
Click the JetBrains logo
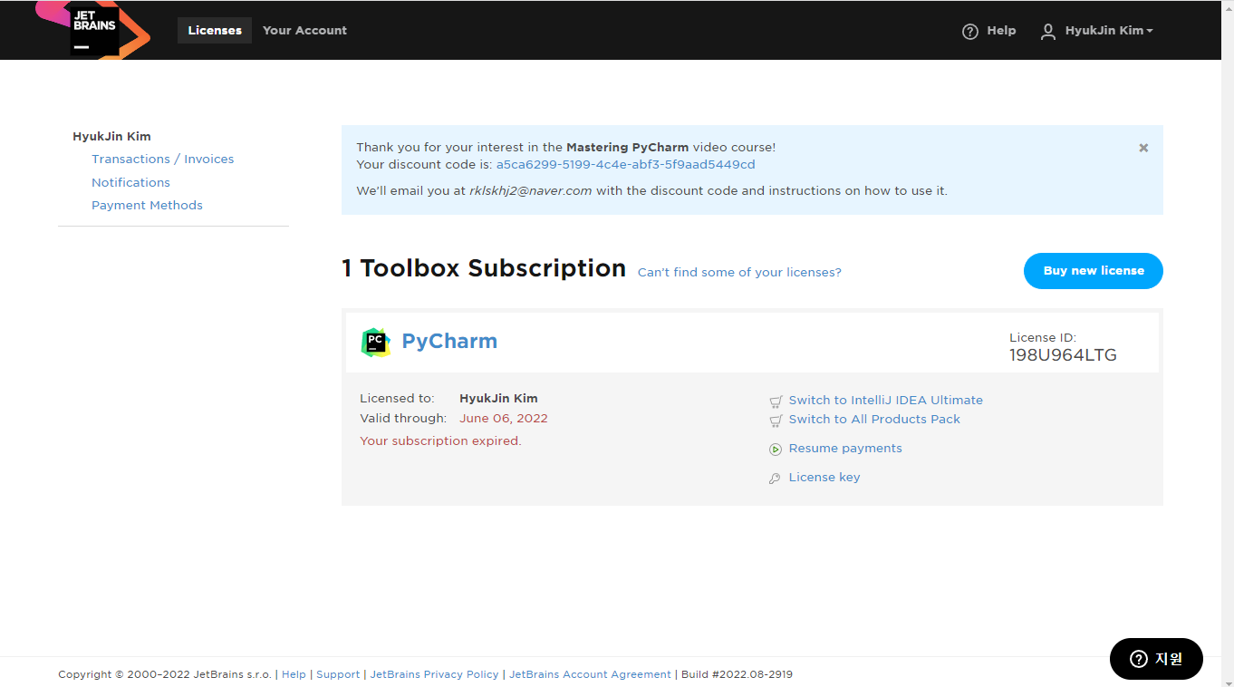(93, 30)
